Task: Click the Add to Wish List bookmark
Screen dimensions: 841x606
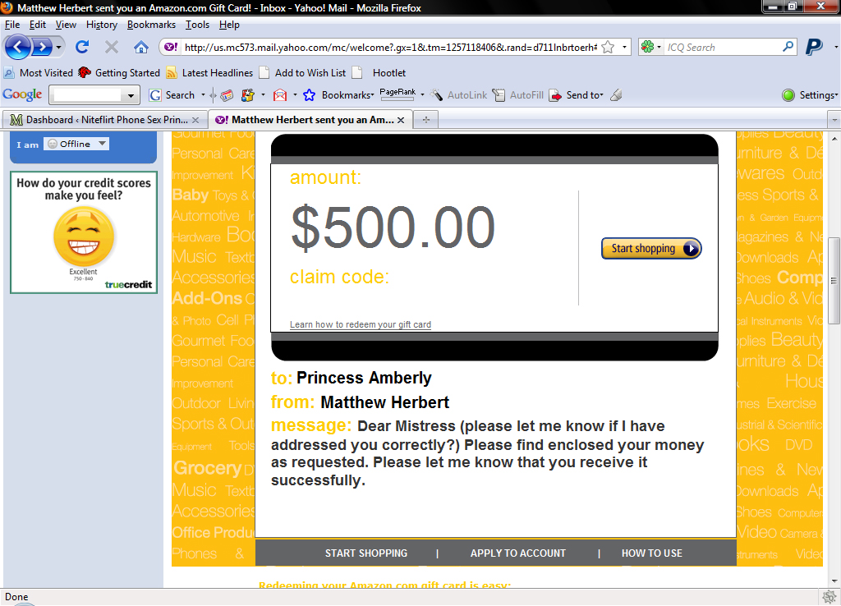Action: (x=302, y=73)
